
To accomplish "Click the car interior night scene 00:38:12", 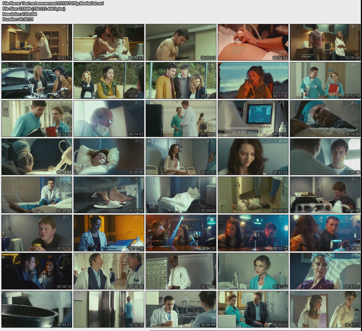I will pos(37,271).
